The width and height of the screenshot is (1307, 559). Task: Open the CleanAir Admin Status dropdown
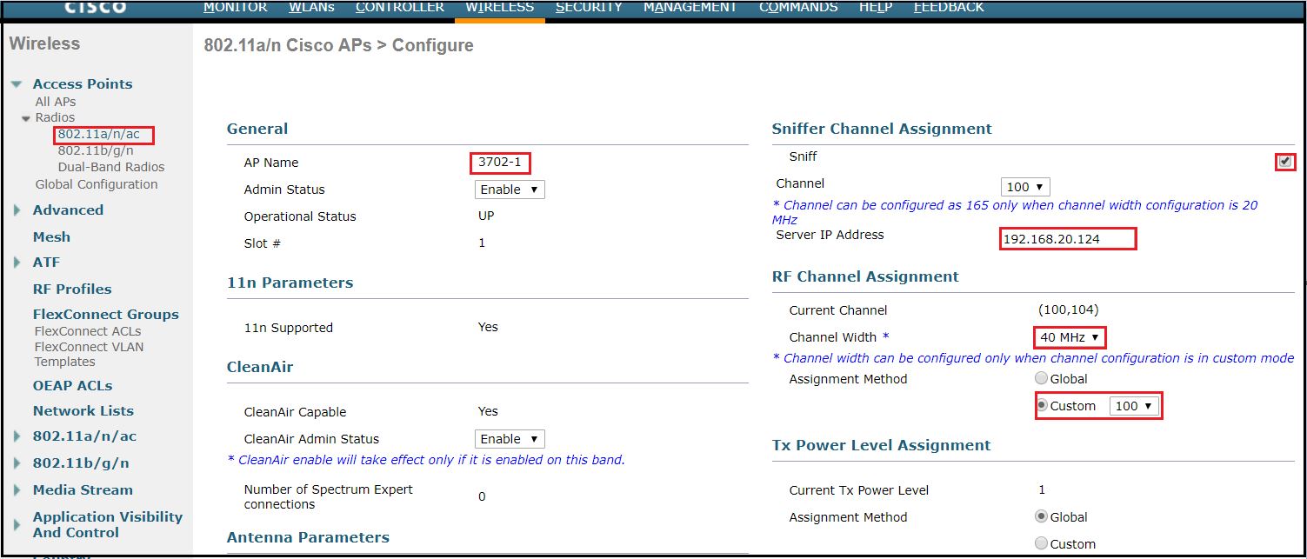coord(510,438)
